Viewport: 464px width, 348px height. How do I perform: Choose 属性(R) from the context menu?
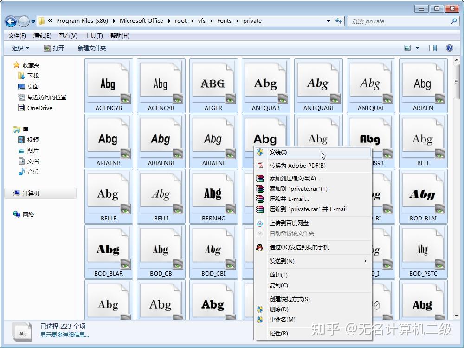click(313, 334)
